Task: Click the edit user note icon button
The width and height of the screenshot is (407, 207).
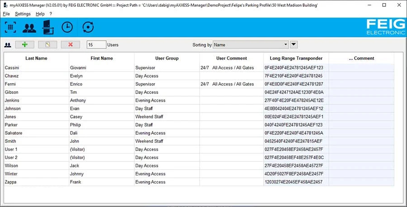Action: click(47, 45)
